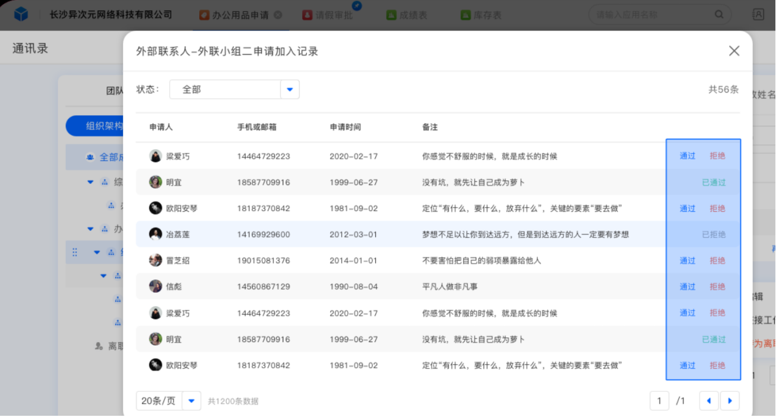Close the 办公用品申请 tab with its x icon
This screenshot has width=776, height=417.
click(278, 15)
